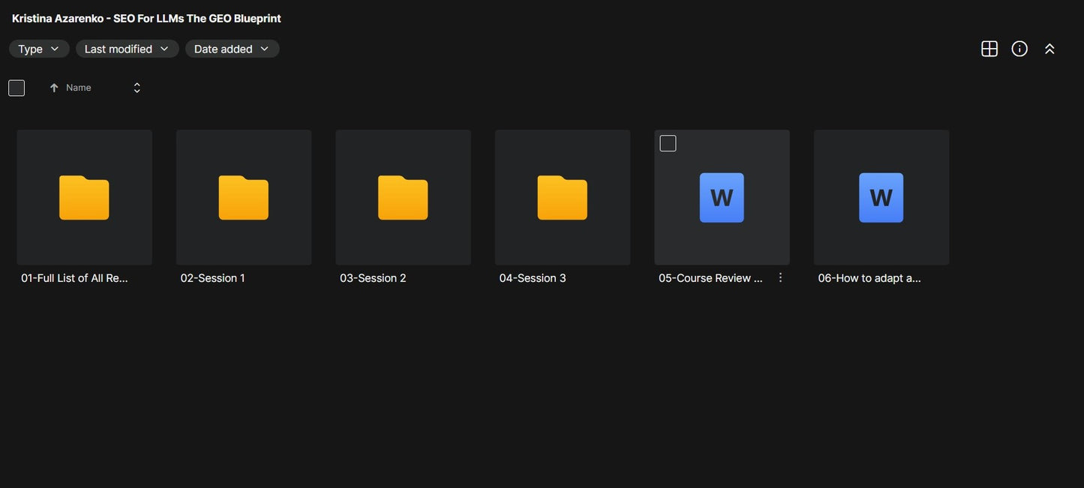1084x488 pixels.
Task: Expand the Last modified filter dropdown
Action: 127,49
